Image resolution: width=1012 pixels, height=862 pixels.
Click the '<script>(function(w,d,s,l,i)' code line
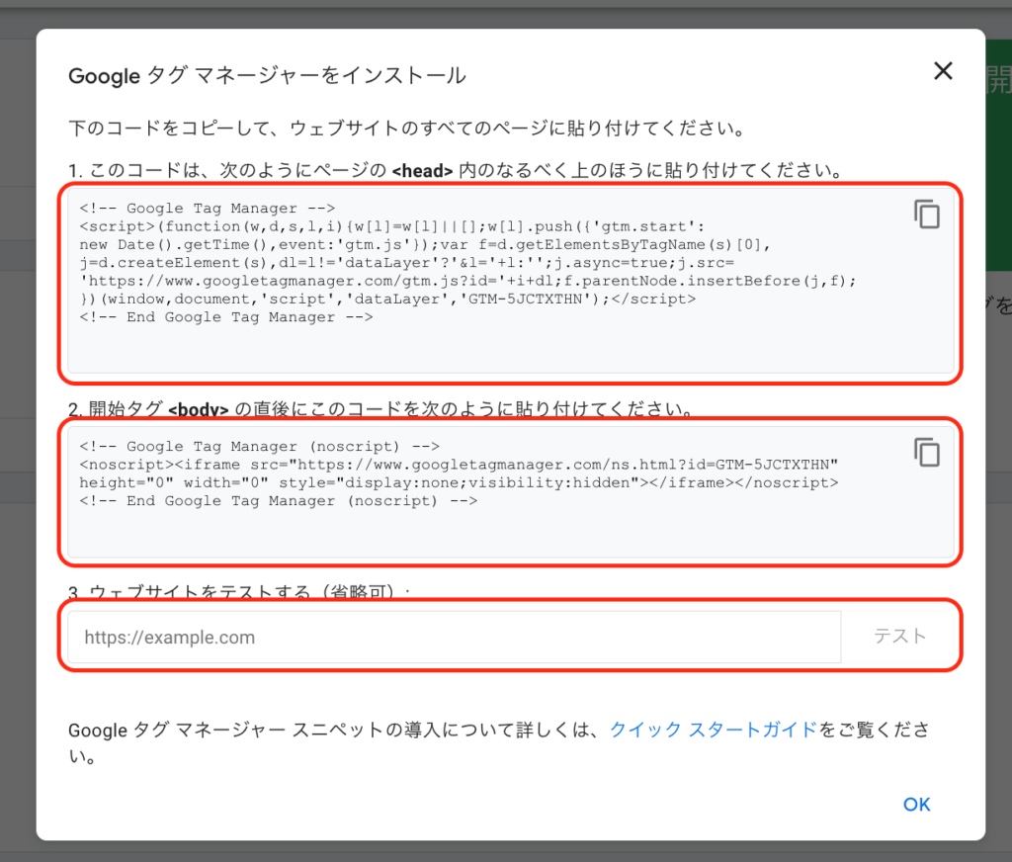391,226
